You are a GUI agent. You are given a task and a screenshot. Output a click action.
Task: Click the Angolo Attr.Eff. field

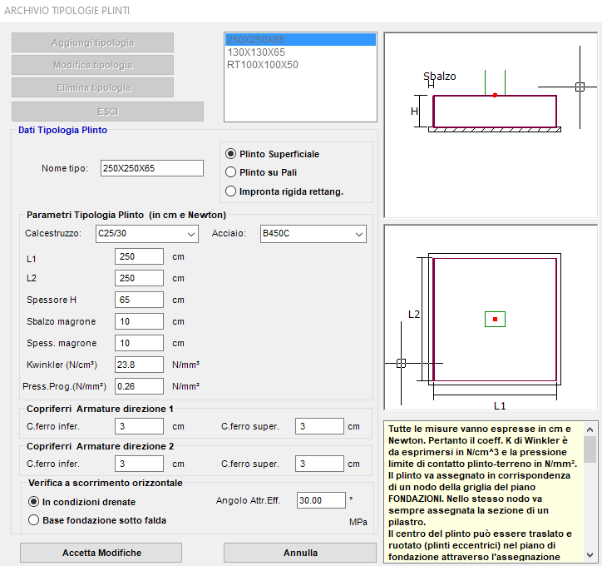click(321, 500)
